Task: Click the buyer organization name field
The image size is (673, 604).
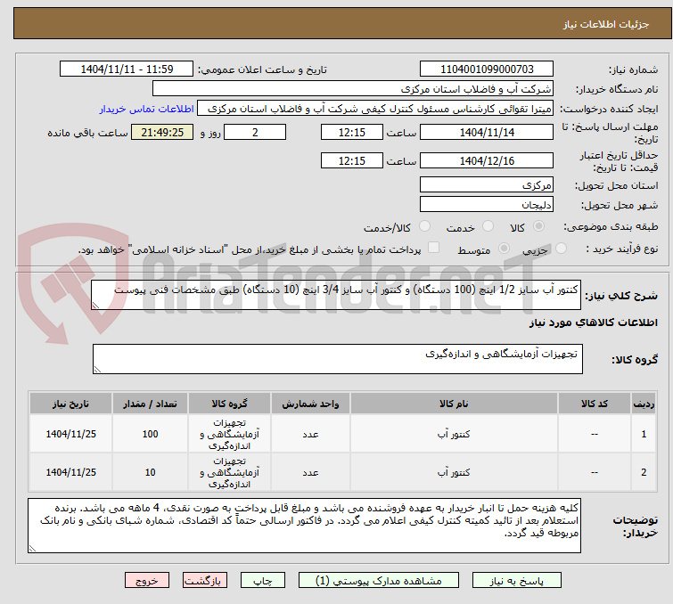Action: click(353, 89)
